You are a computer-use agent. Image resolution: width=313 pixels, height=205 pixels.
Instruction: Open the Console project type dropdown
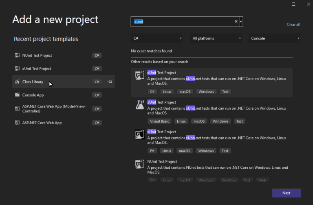click(x=275, y=38)
